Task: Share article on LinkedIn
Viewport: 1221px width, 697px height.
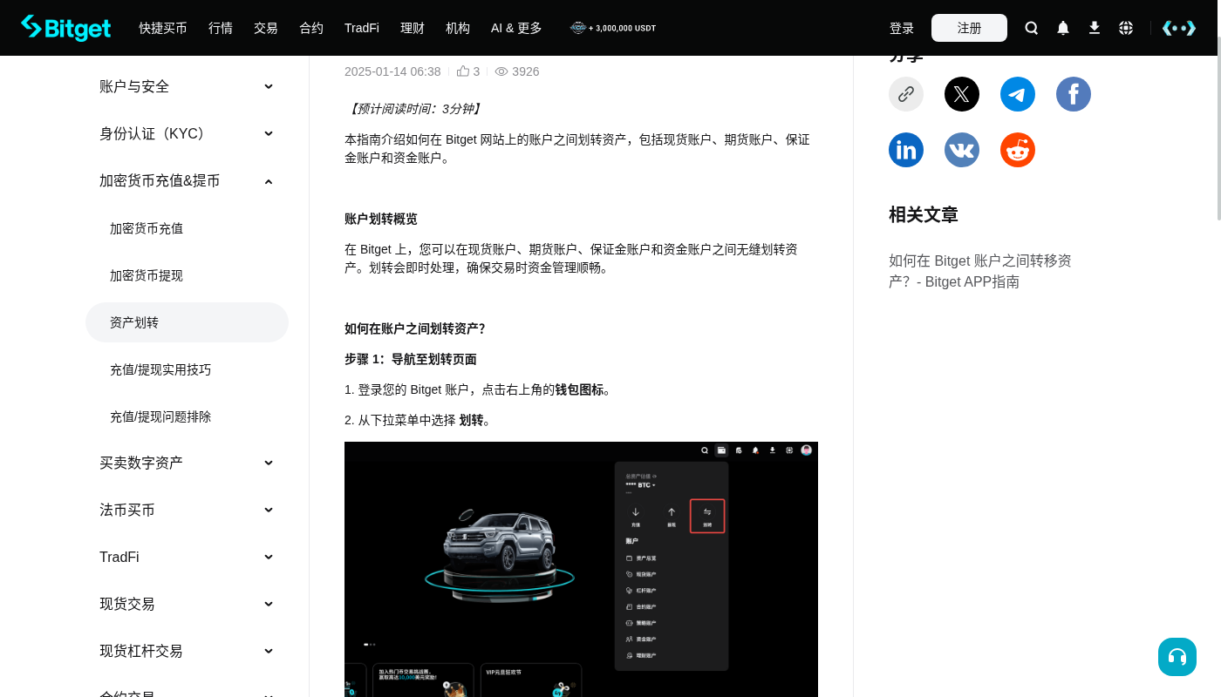Action: [906, 150]
